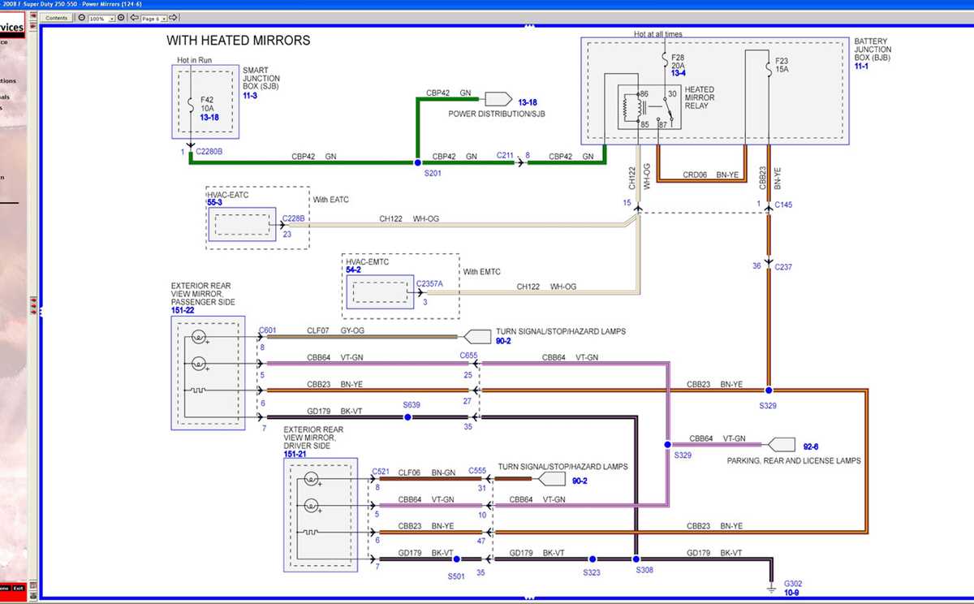The height and width of the screenshot is (604, 974).
Task: Click the red arrows sidebar collapse handle
Action: (x=33, y=306)
